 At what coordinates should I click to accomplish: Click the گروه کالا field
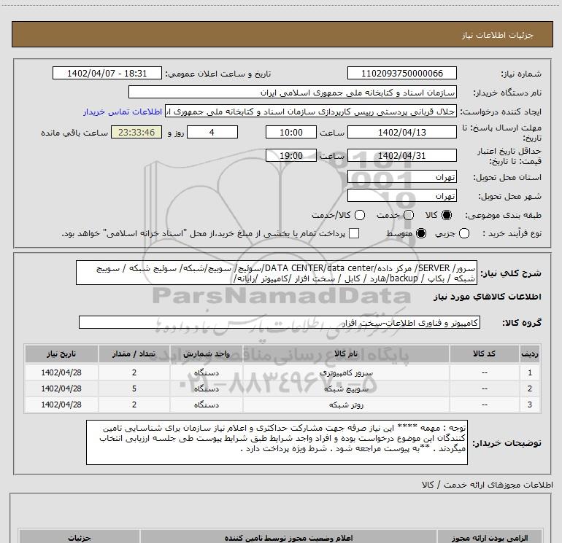[280, 322]
